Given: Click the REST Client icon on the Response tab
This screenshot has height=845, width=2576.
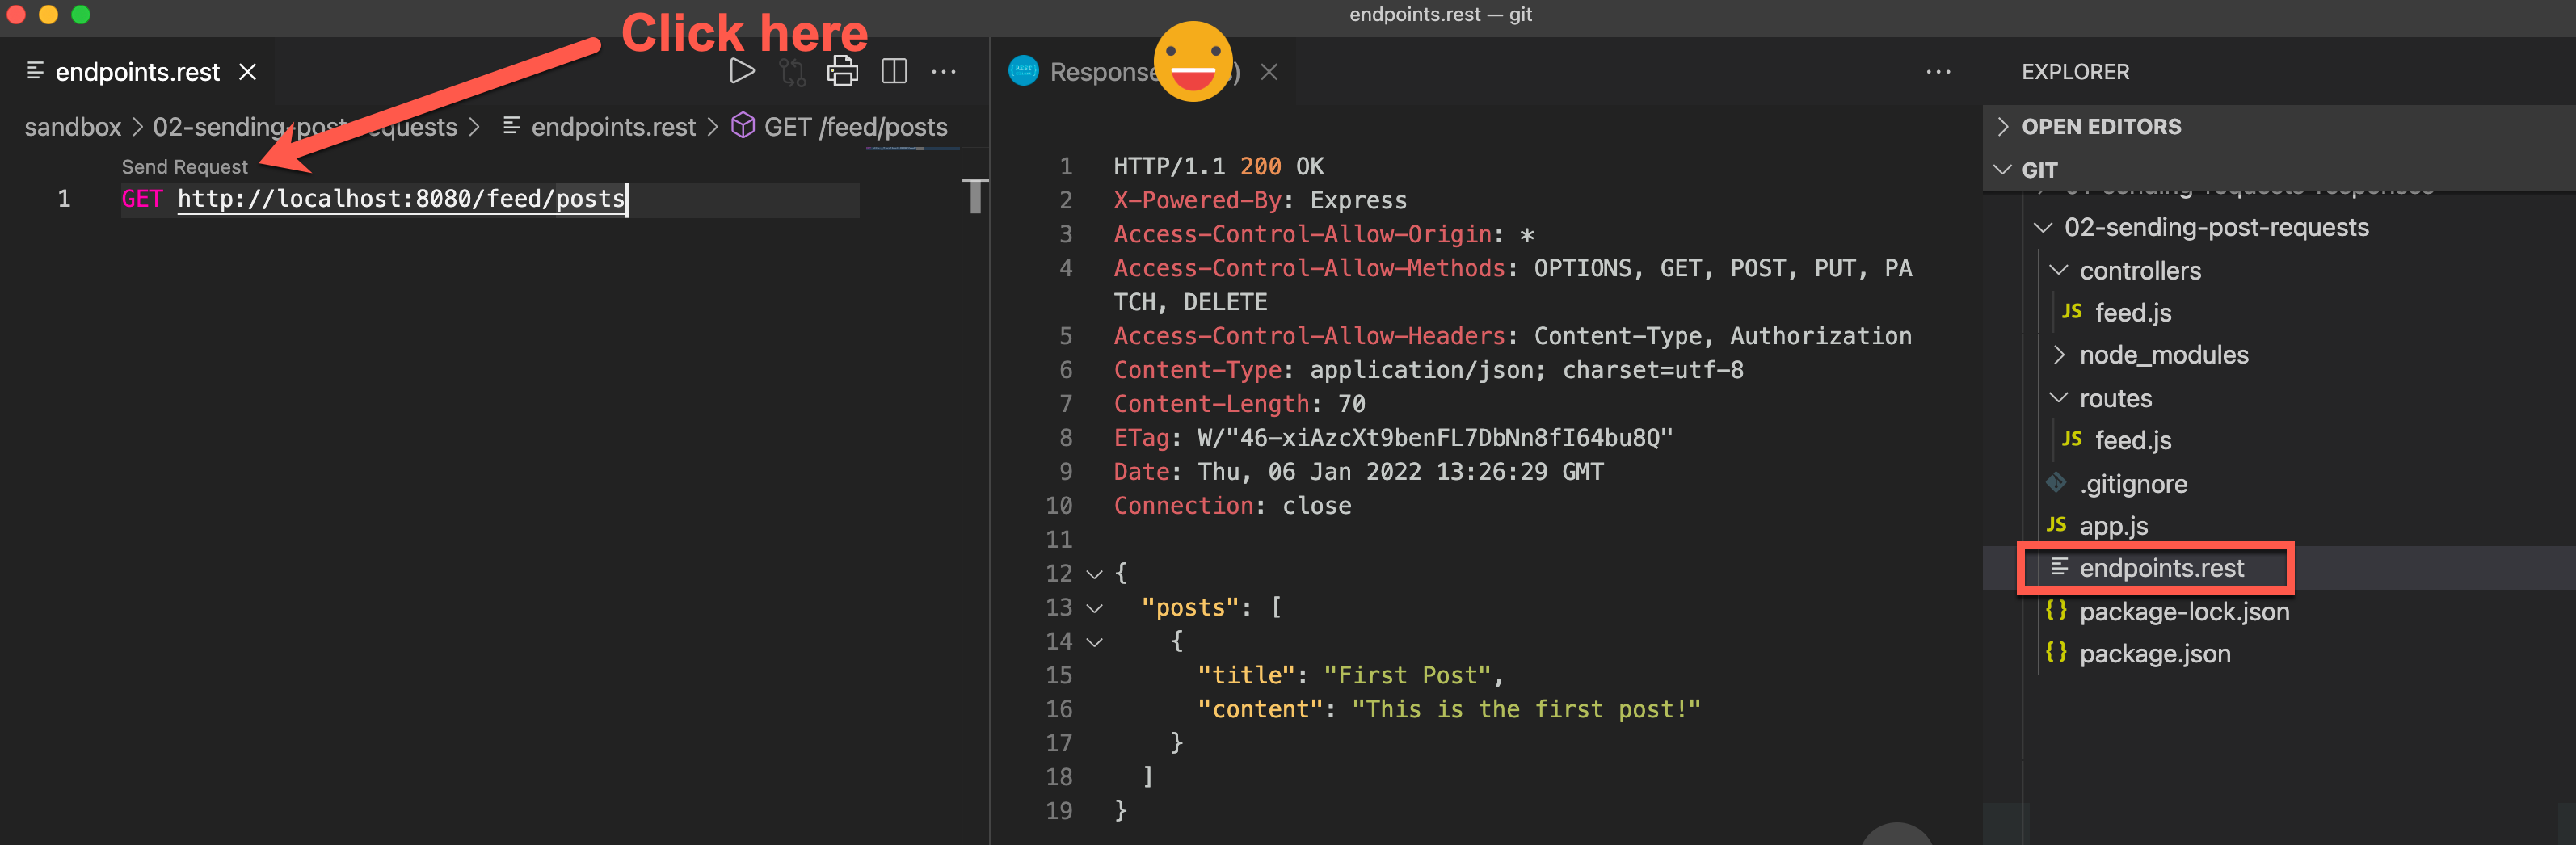Looking at the screenshot, I should 1022,71.
